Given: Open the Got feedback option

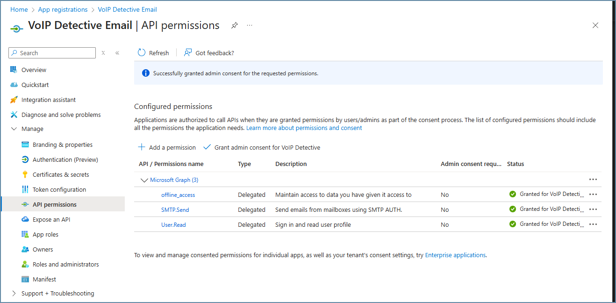Looking at the screenshot, I should (x=209, y=53).
